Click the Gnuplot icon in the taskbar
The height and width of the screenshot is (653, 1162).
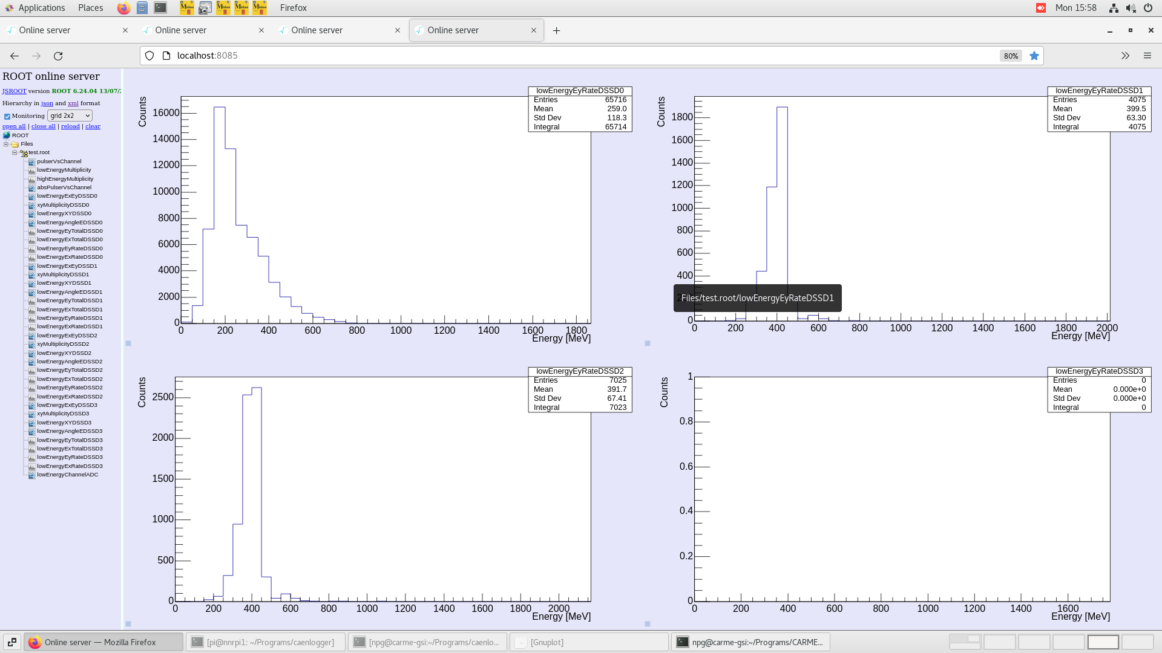tap(521, 642)
